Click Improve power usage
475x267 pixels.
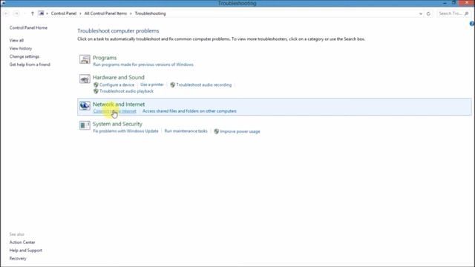click(240, 131)
